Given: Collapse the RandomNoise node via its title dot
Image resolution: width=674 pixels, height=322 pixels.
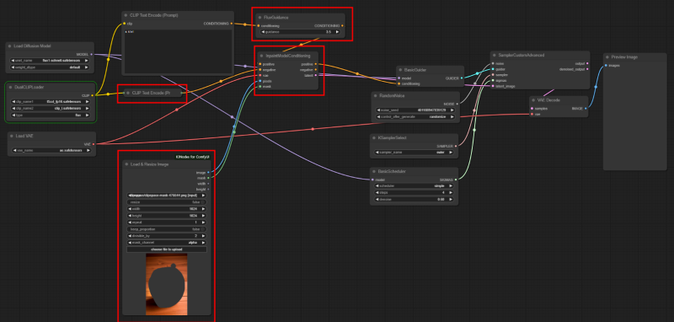Looking at the screenshot, I should (375, 96).
